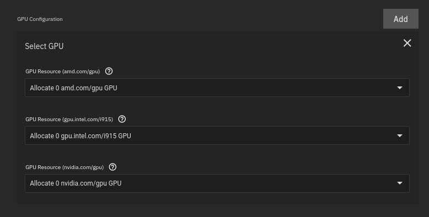The image size is (429, 217).
Task: Click the Select GPU heading
Action: click(44, 46)
